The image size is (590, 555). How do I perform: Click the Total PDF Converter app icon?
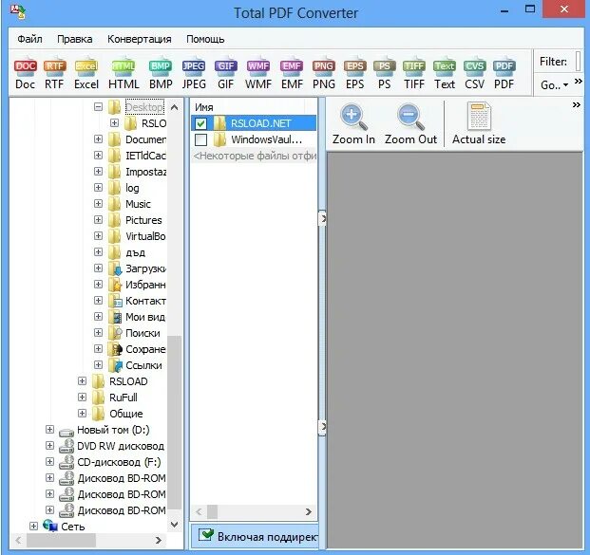[x=18, y=12]
